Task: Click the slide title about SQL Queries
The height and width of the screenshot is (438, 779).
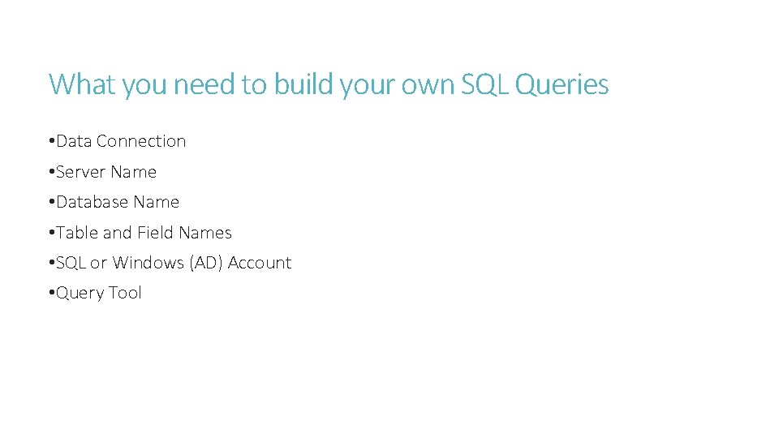Action: (328, 84)
